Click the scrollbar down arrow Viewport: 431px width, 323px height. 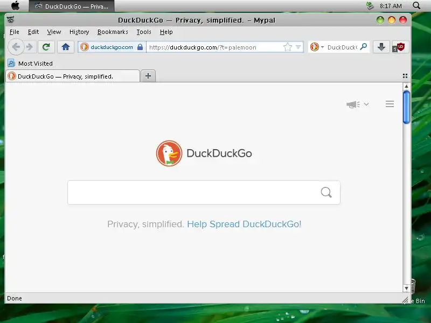coord(406,288)
